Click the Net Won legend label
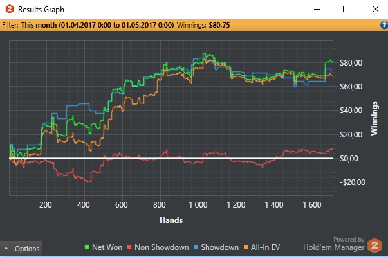This screenshot has height=257, width=388. [x=107, y=247]
